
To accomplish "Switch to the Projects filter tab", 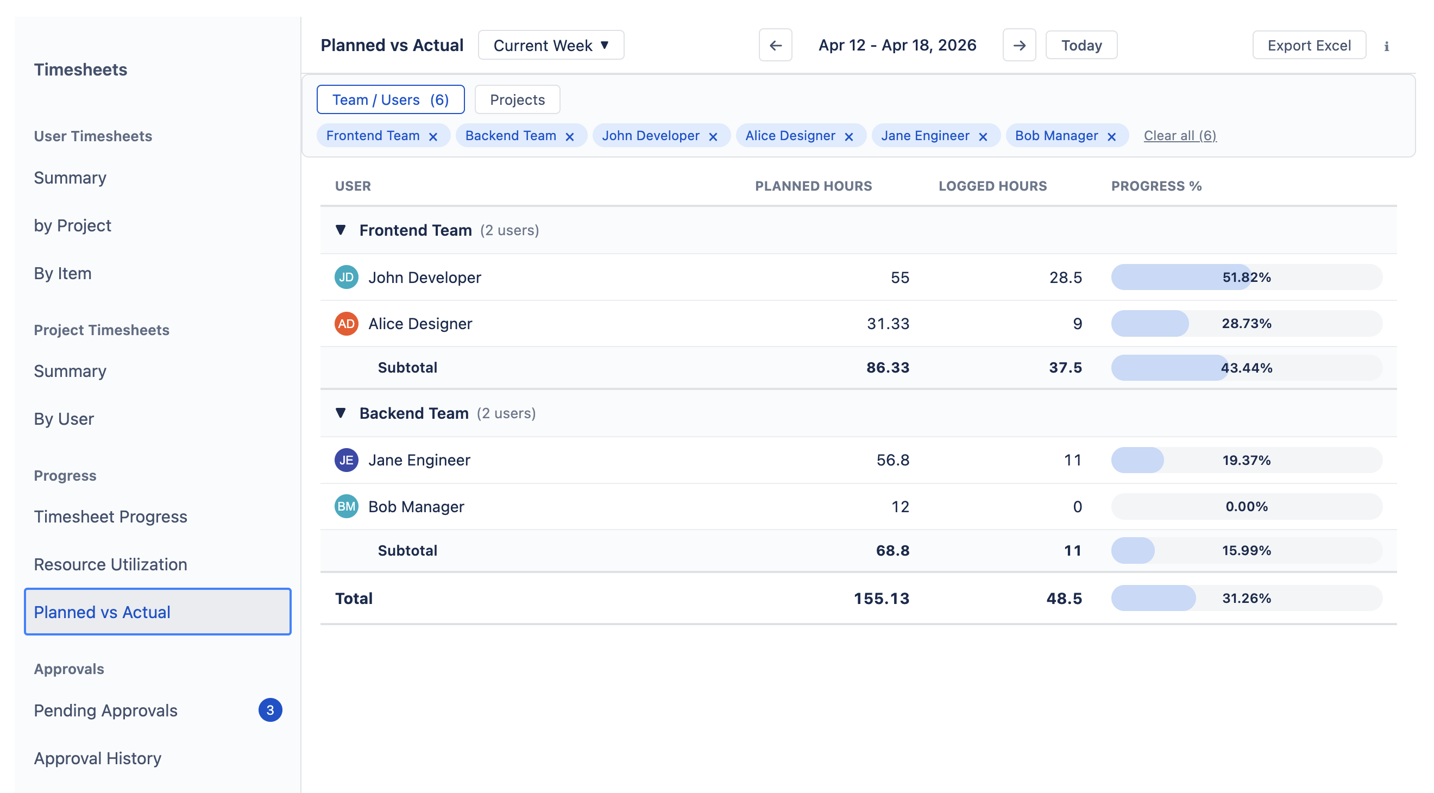I will 517,99.
